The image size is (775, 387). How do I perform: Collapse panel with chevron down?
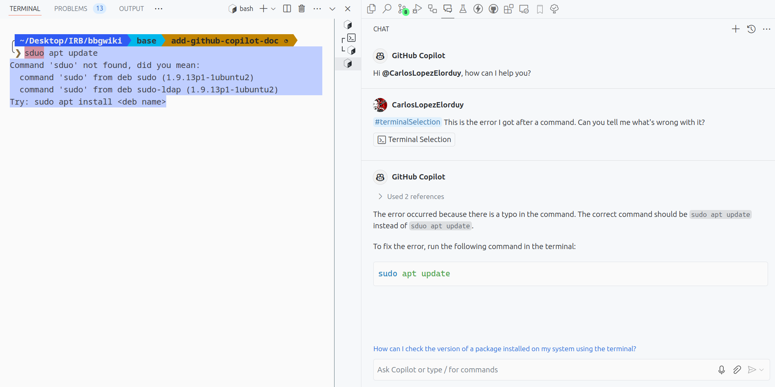pos(332,9)
